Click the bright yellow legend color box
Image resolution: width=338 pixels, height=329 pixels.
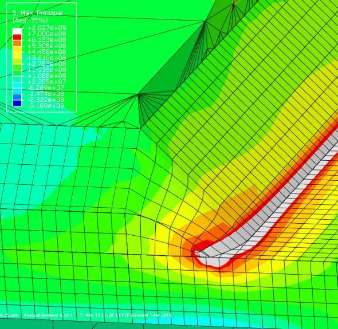[x=17, y=55]
